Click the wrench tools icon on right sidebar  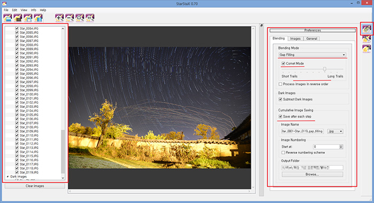coord(367,39)
